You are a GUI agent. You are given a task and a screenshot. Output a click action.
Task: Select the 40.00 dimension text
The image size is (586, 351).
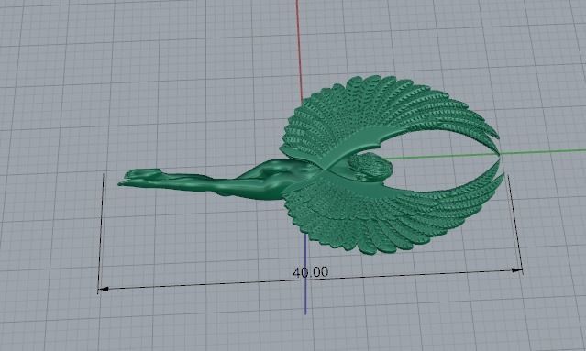[311, 272]
